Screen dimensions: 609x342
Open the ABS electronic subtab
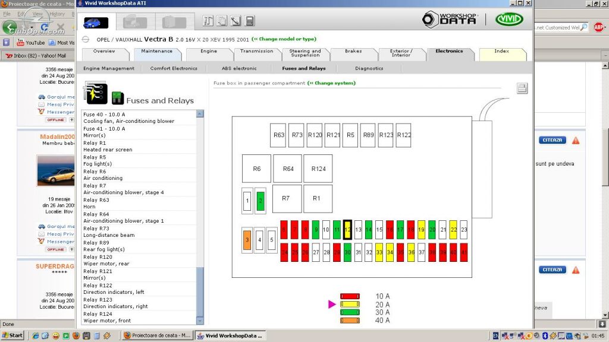(x=239, y=69)
